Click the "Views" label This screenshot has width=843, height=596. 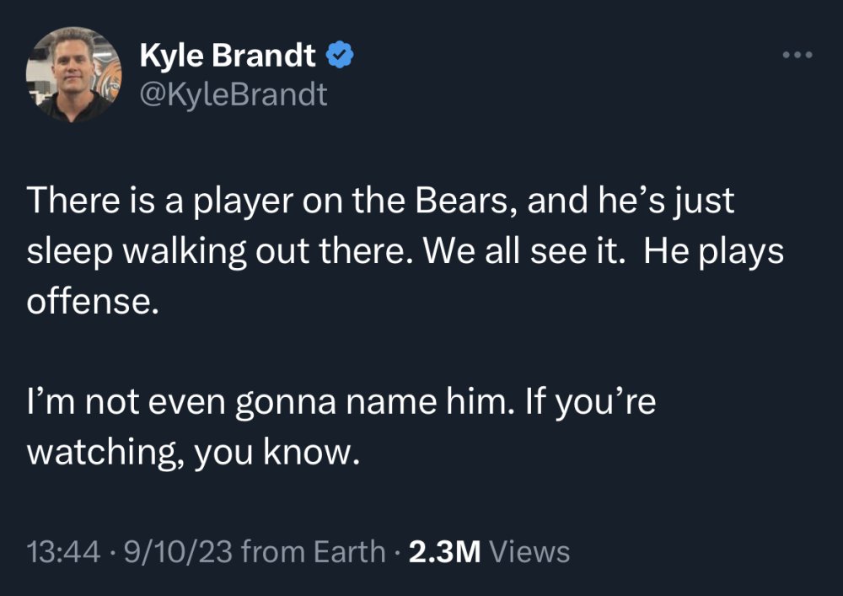coord(529,552)
